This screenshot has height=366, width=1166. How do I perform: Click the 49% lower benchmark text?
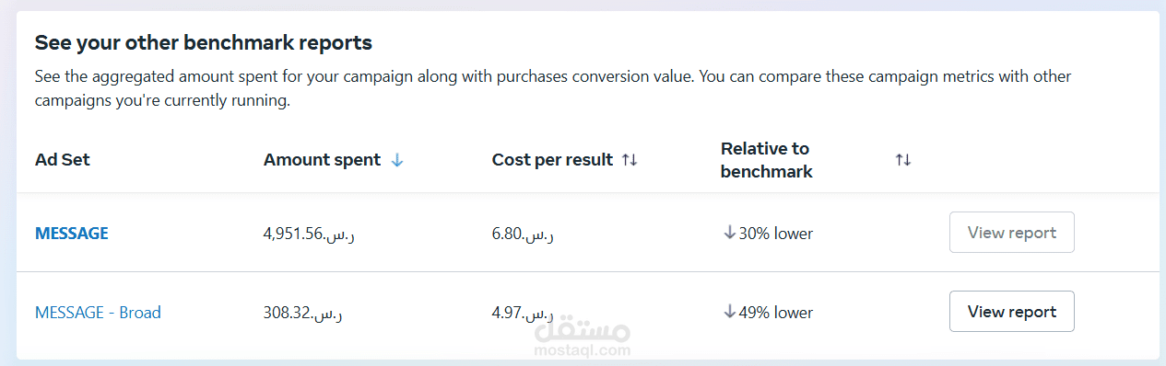pos(775,313)
